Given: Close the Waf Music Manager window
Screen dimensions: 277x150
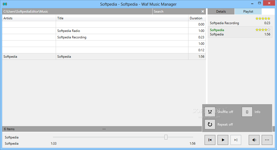Looking at the screenshot, I should point(269,3).
